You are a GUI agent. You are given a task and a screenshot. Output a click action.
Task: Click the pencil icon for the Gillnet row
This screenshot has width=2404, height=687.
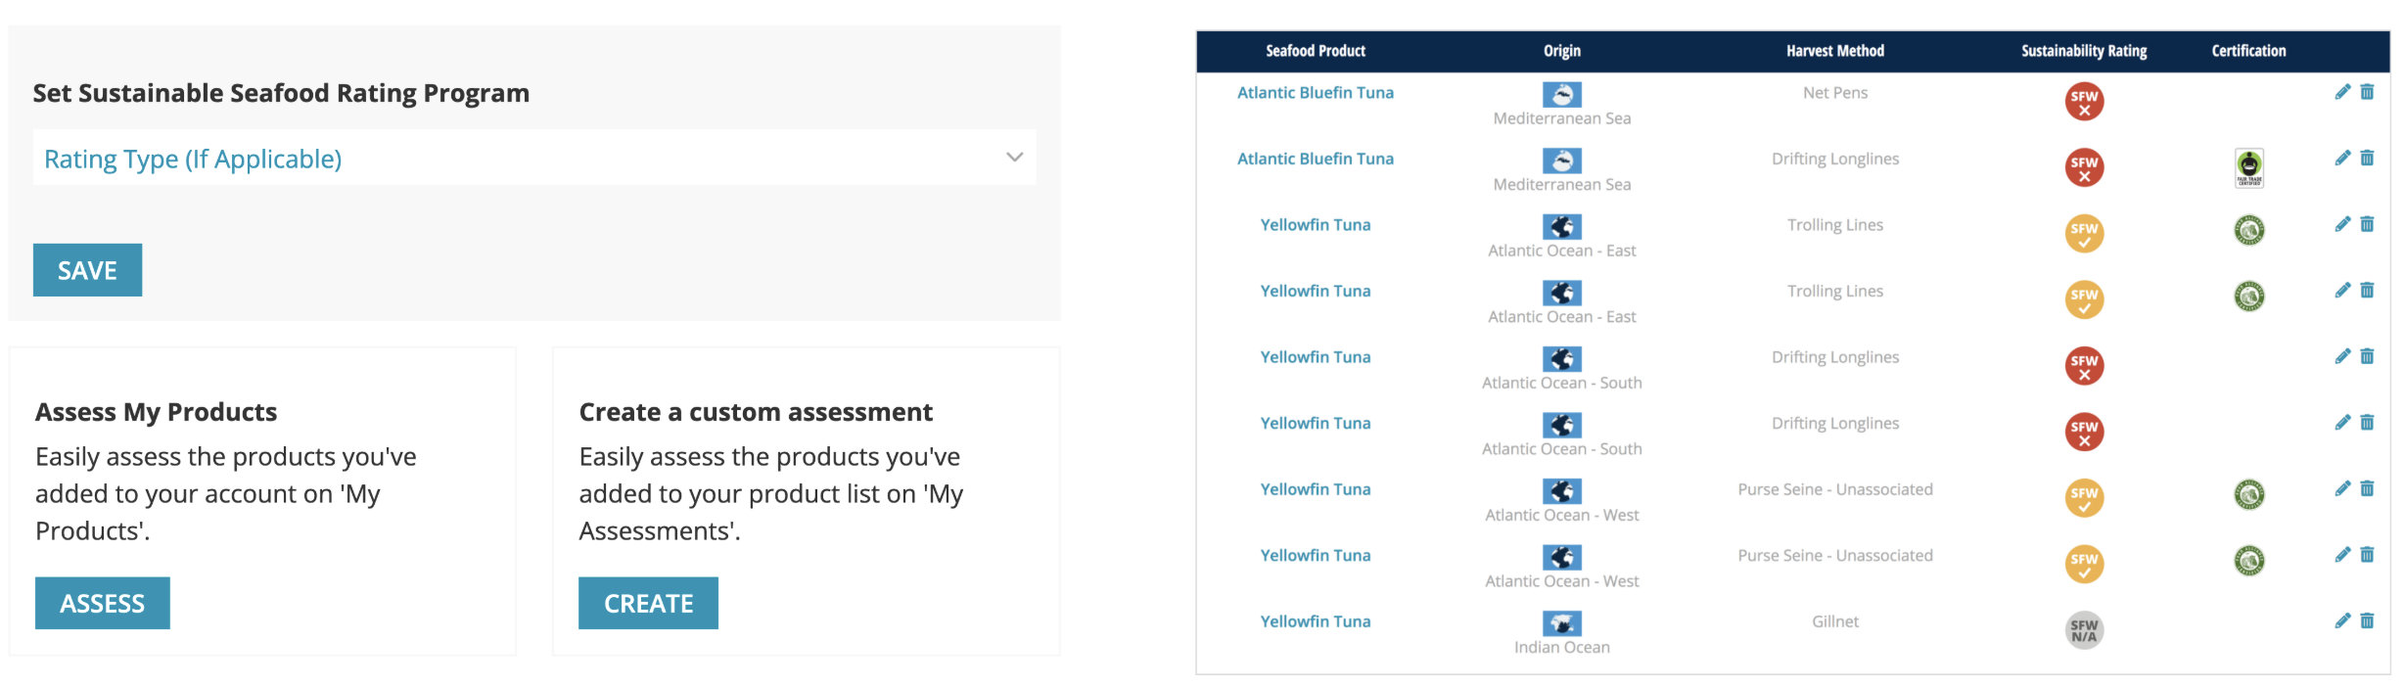pyautogui.click(x=2342, y=620)
